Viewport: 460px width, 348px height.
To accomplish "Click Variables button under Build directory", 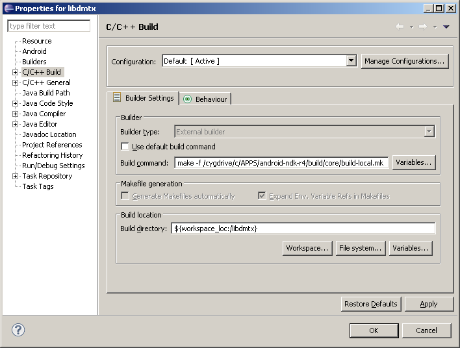I will [x=411, y=248].
